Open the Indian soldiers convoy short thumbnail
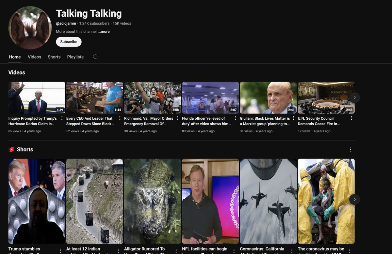 pyautogui.click(x=95, y=201)
